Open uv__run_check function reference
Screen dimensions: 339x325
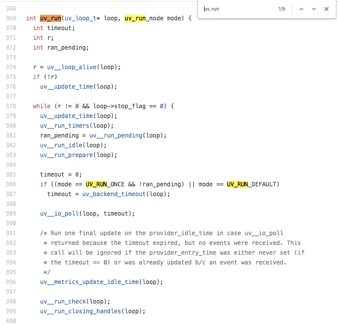click(63, 302)
